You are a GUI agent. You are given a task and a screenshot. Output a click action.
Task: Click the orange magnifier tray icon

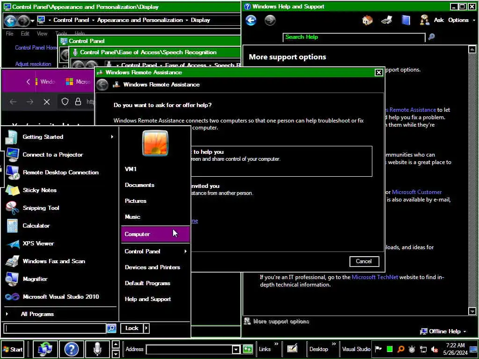401,349
